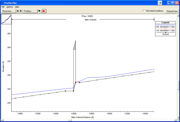
Task: Open the Options menu
Action: (10, 7)
